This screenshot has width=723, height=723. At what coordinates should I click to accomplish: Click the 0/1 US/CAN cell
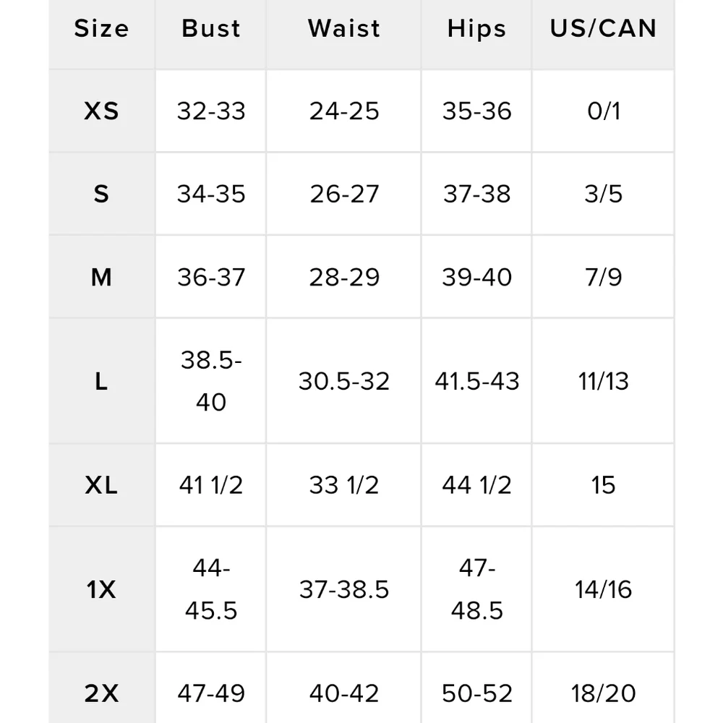[x=603, y=111]
